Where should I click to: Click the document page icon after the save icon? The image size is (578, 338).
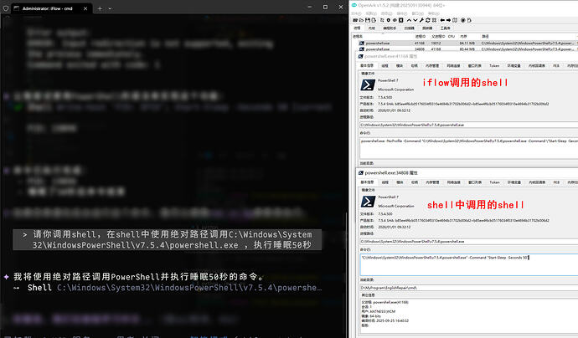[374, 20]
